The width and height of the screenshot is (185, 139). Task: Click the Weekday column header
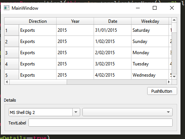click(x=150, y=21)
